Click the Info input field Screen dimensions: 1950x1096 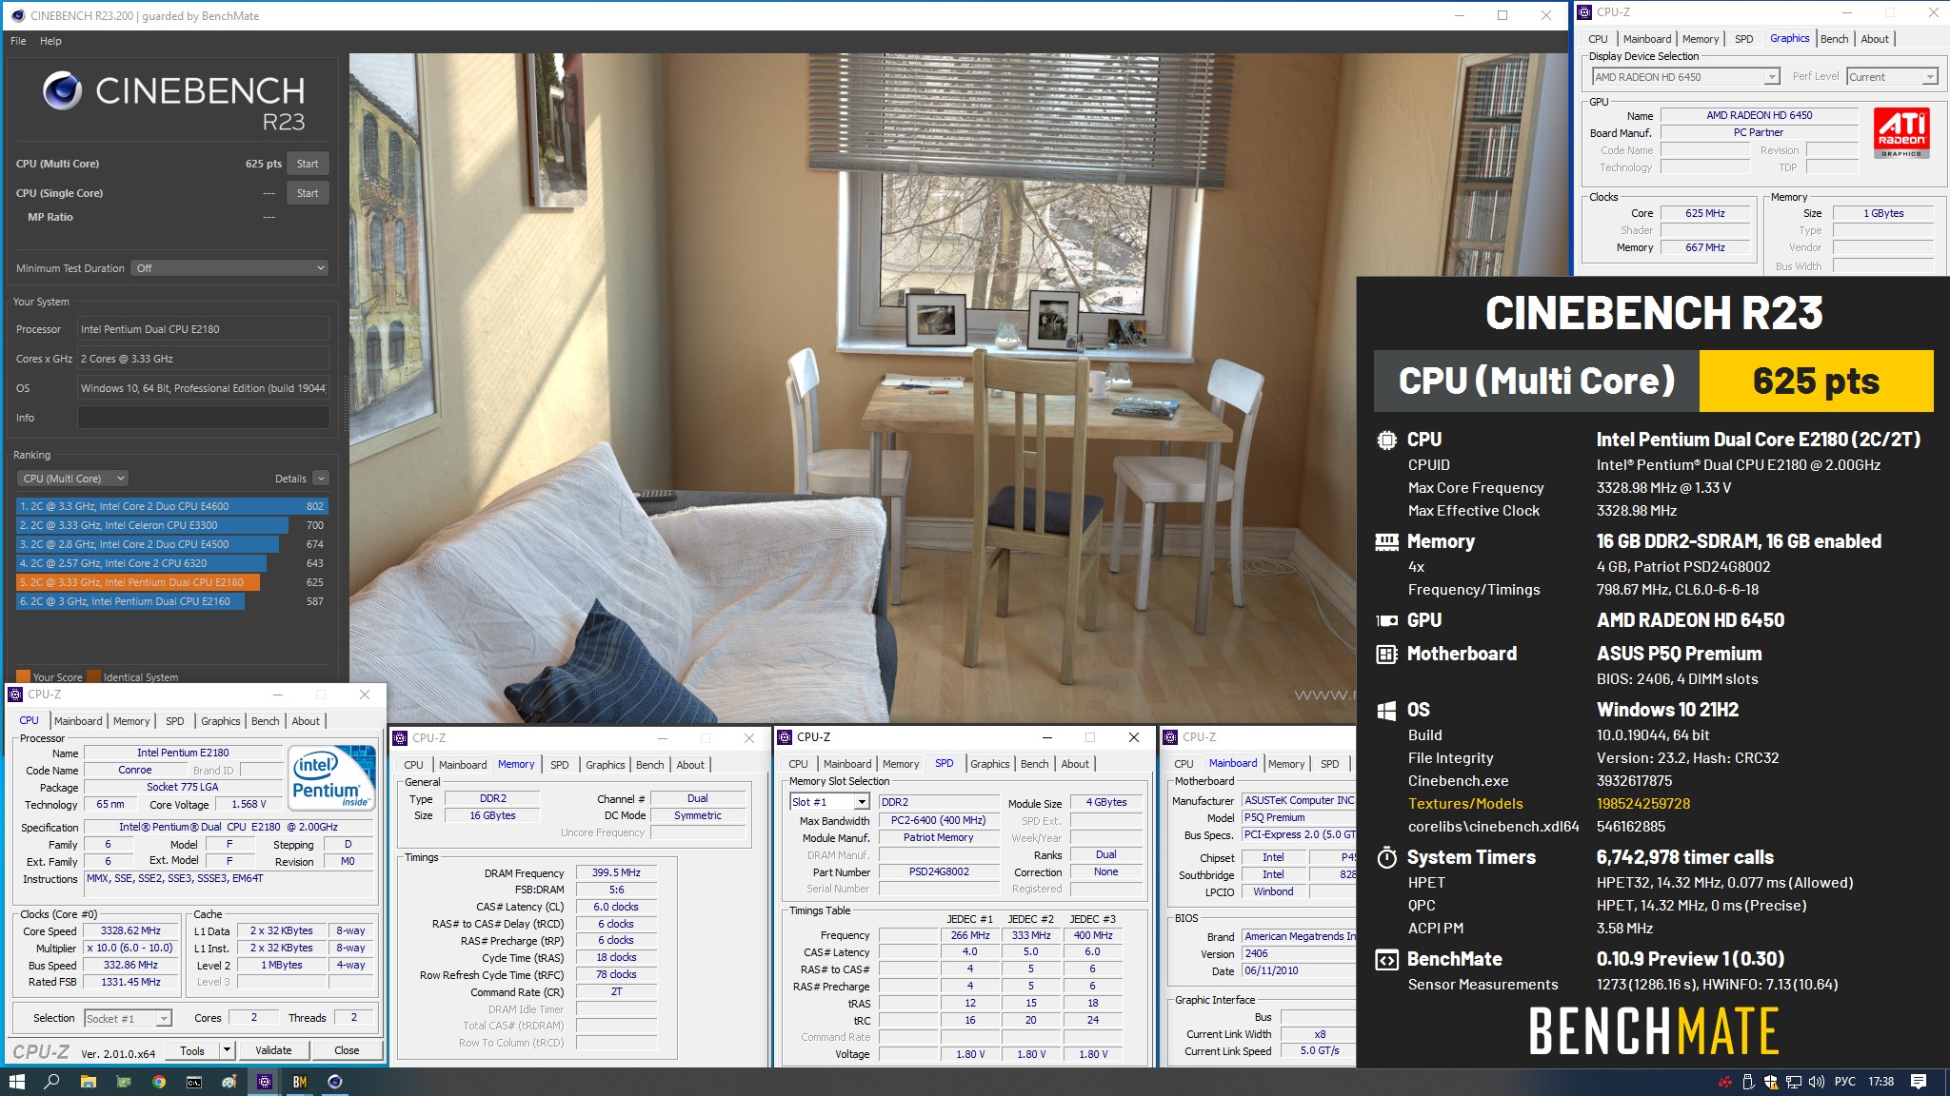point(203,418)
